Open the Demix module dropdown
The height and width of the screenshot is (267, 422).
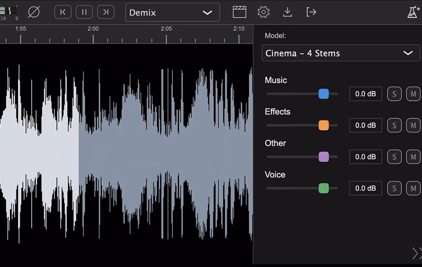(172, 13)
